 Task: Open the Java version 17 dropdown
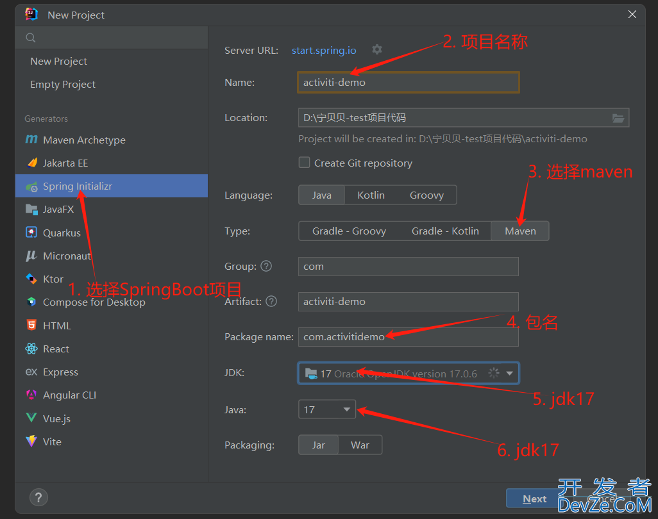327,409
